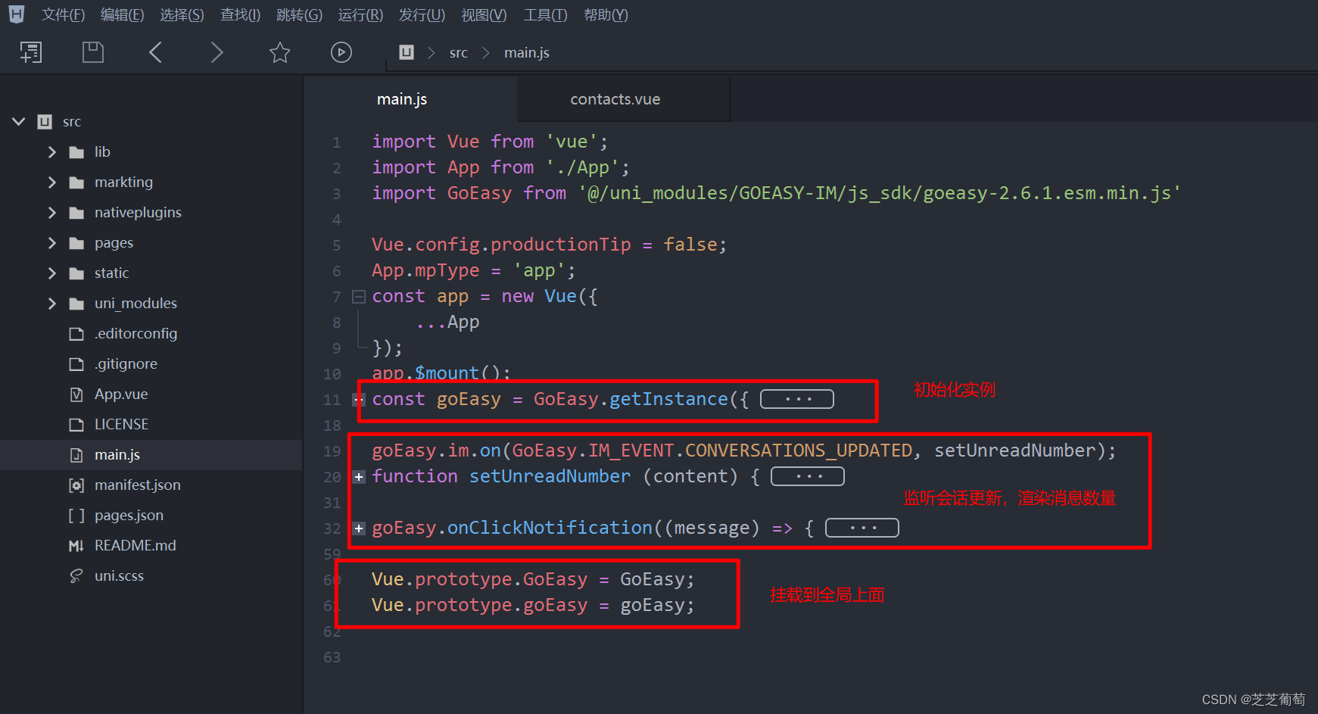Click the src breadcrumb link
The image size is (1318, 714).
[458, 53]
